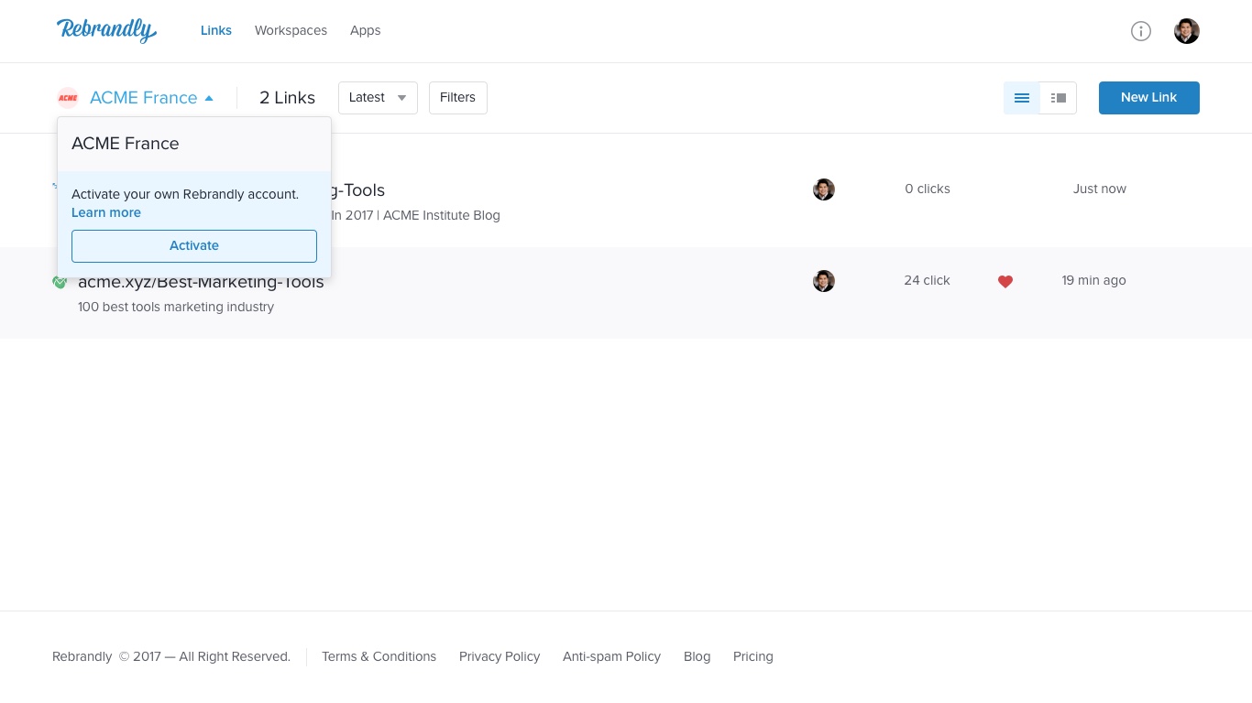Click the Activate button

pos(194,245)
